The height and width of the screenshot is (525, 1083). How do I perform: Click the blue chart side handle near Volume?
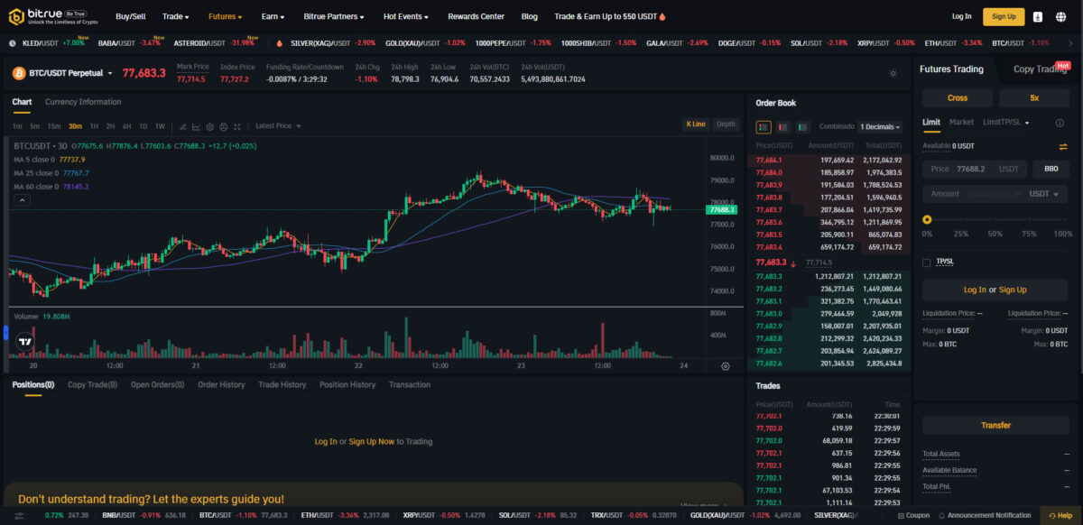click(x=5, y=333)
